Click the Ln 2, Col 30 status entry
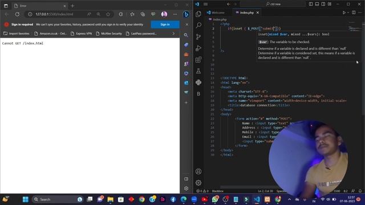Viewport: 365px width, 205px height. pyautogui.click(x=265, y=191)
